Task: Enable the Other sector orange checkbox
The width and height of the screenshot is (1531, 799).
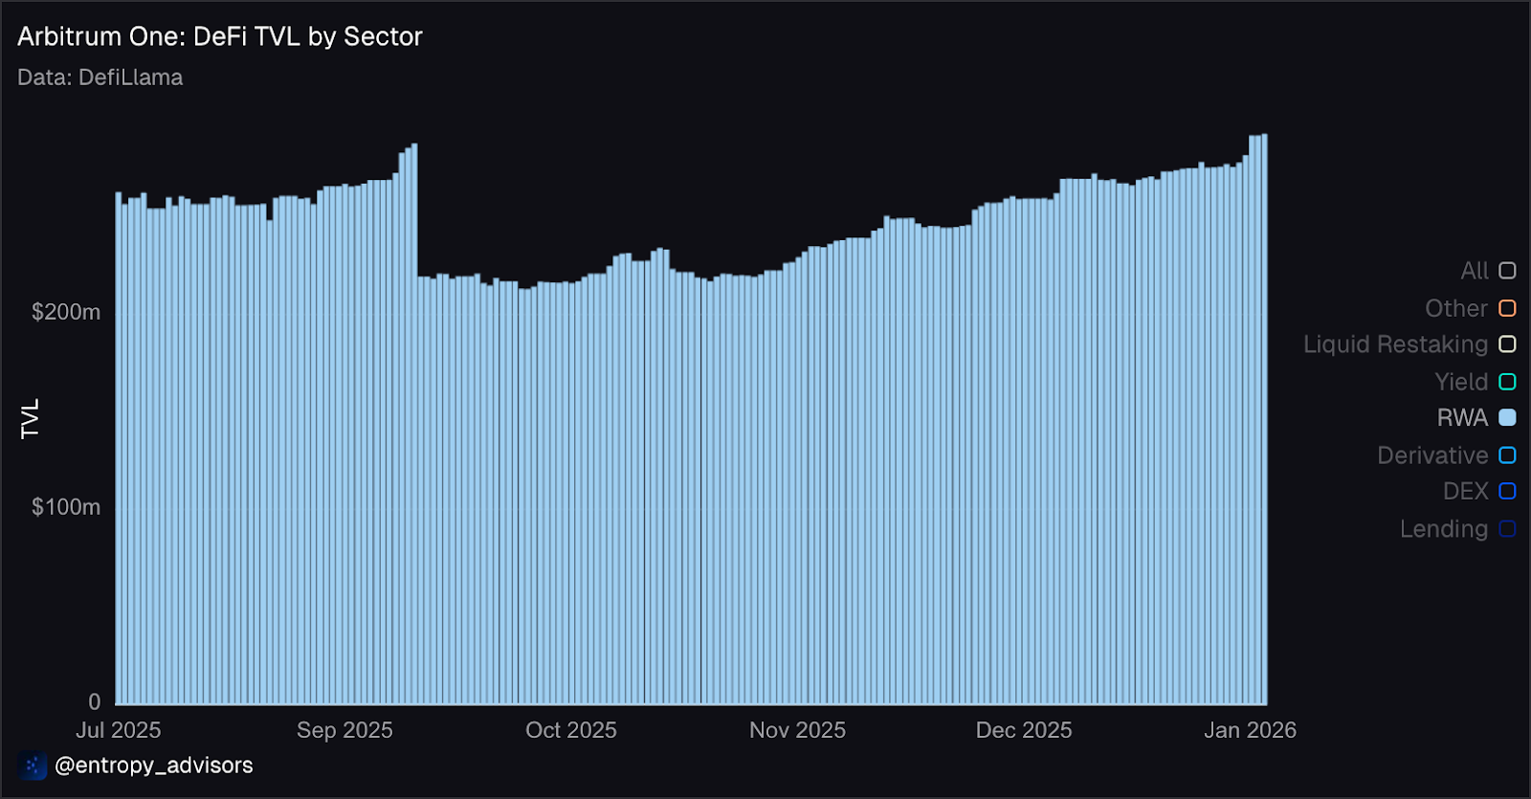Action: [x=1507, y=308]
